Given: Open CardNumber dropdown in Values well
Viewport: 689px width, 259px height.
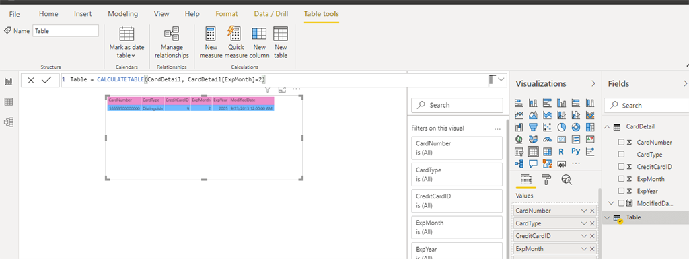Looking at the screenshot, I should click(x=584, y=211).
